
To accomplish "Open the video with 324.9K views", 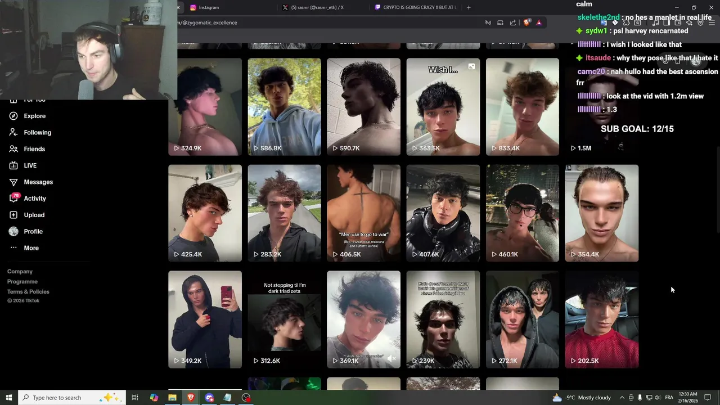I will 205,107.
